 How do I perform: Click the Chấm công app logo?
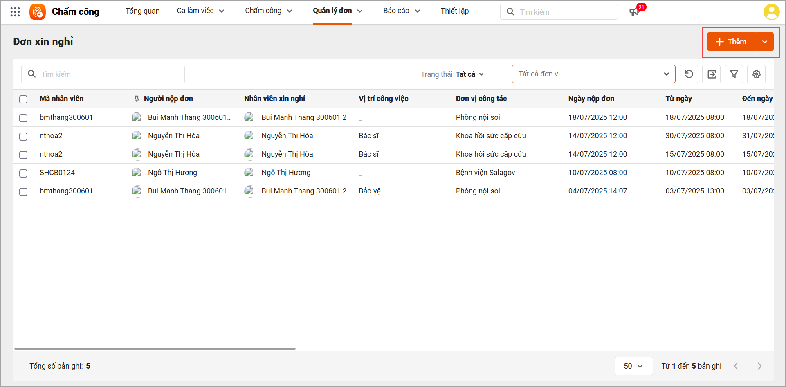click(38, 12)
